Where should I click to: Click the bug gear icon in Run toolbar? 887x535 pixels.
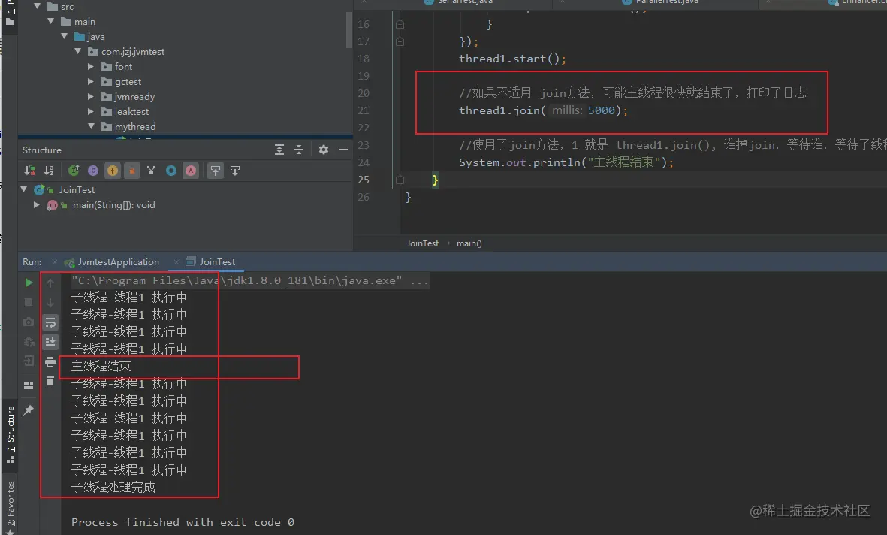click(29, 342)
